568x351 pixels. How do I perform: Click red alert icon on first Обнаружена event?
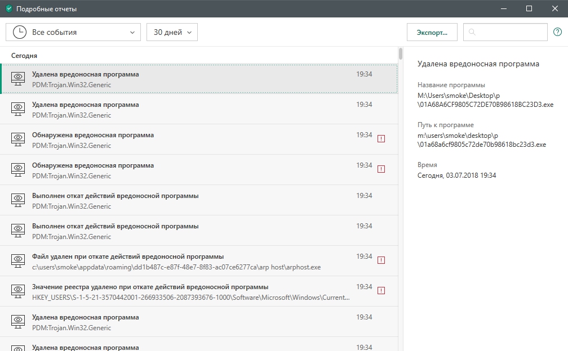(381, 138)
